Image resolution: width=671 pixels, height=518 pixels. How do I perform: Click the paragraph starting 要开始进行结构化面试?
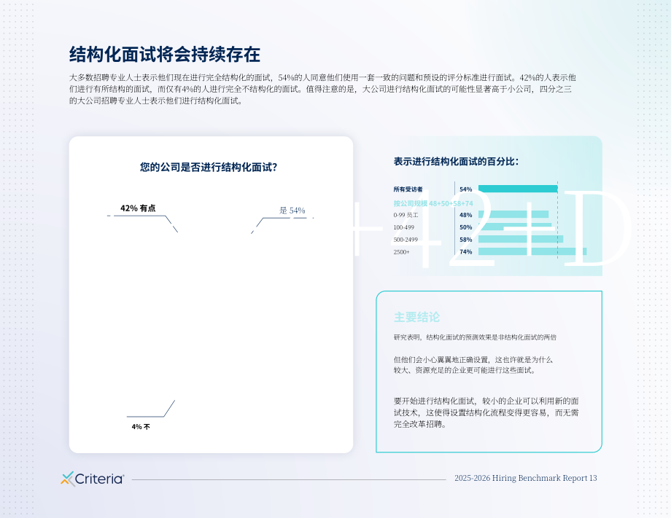(486, 412)
